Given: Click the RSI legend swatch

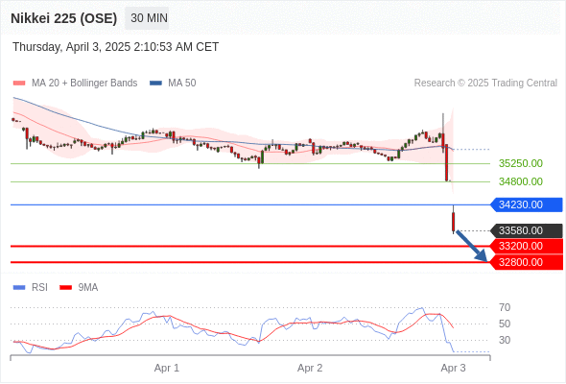Looking at the screenshot, I should (x=19, y=288).
